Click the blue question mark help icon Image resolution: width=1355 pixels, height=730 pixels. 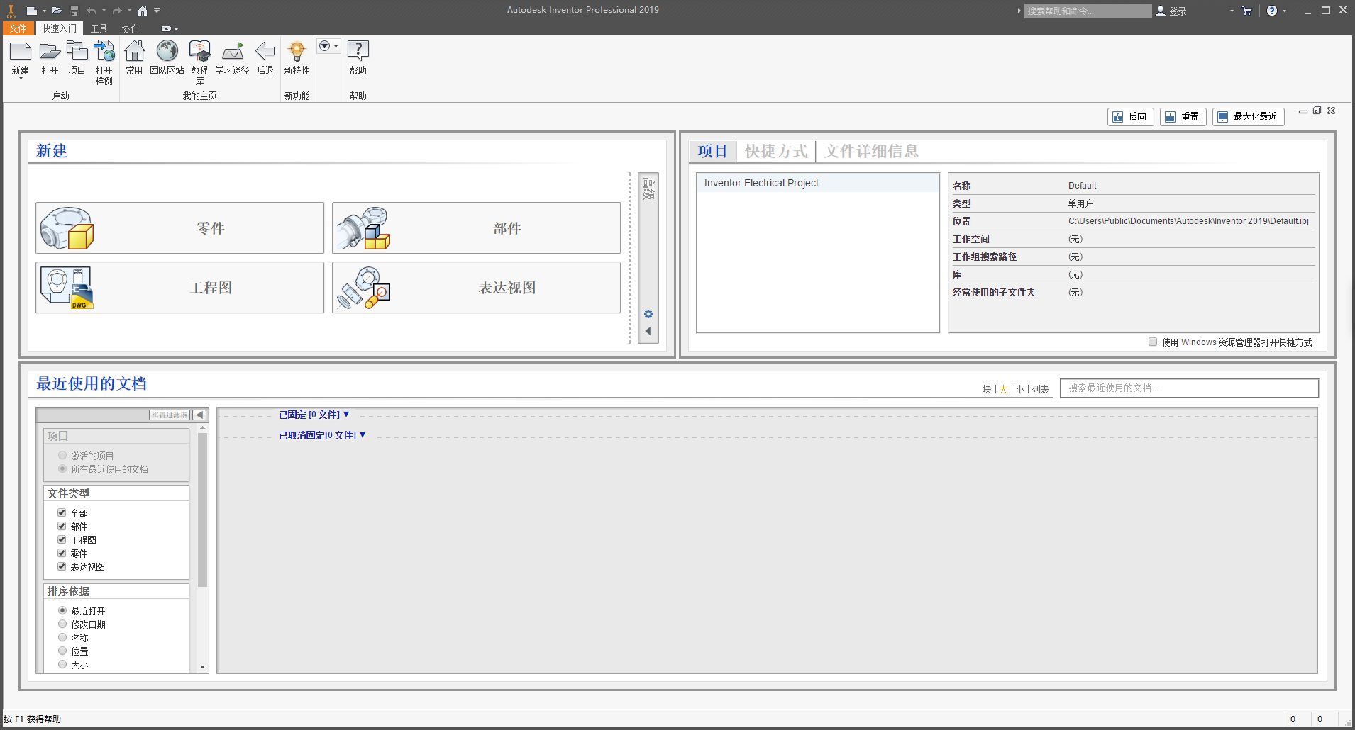(1272, 11)
